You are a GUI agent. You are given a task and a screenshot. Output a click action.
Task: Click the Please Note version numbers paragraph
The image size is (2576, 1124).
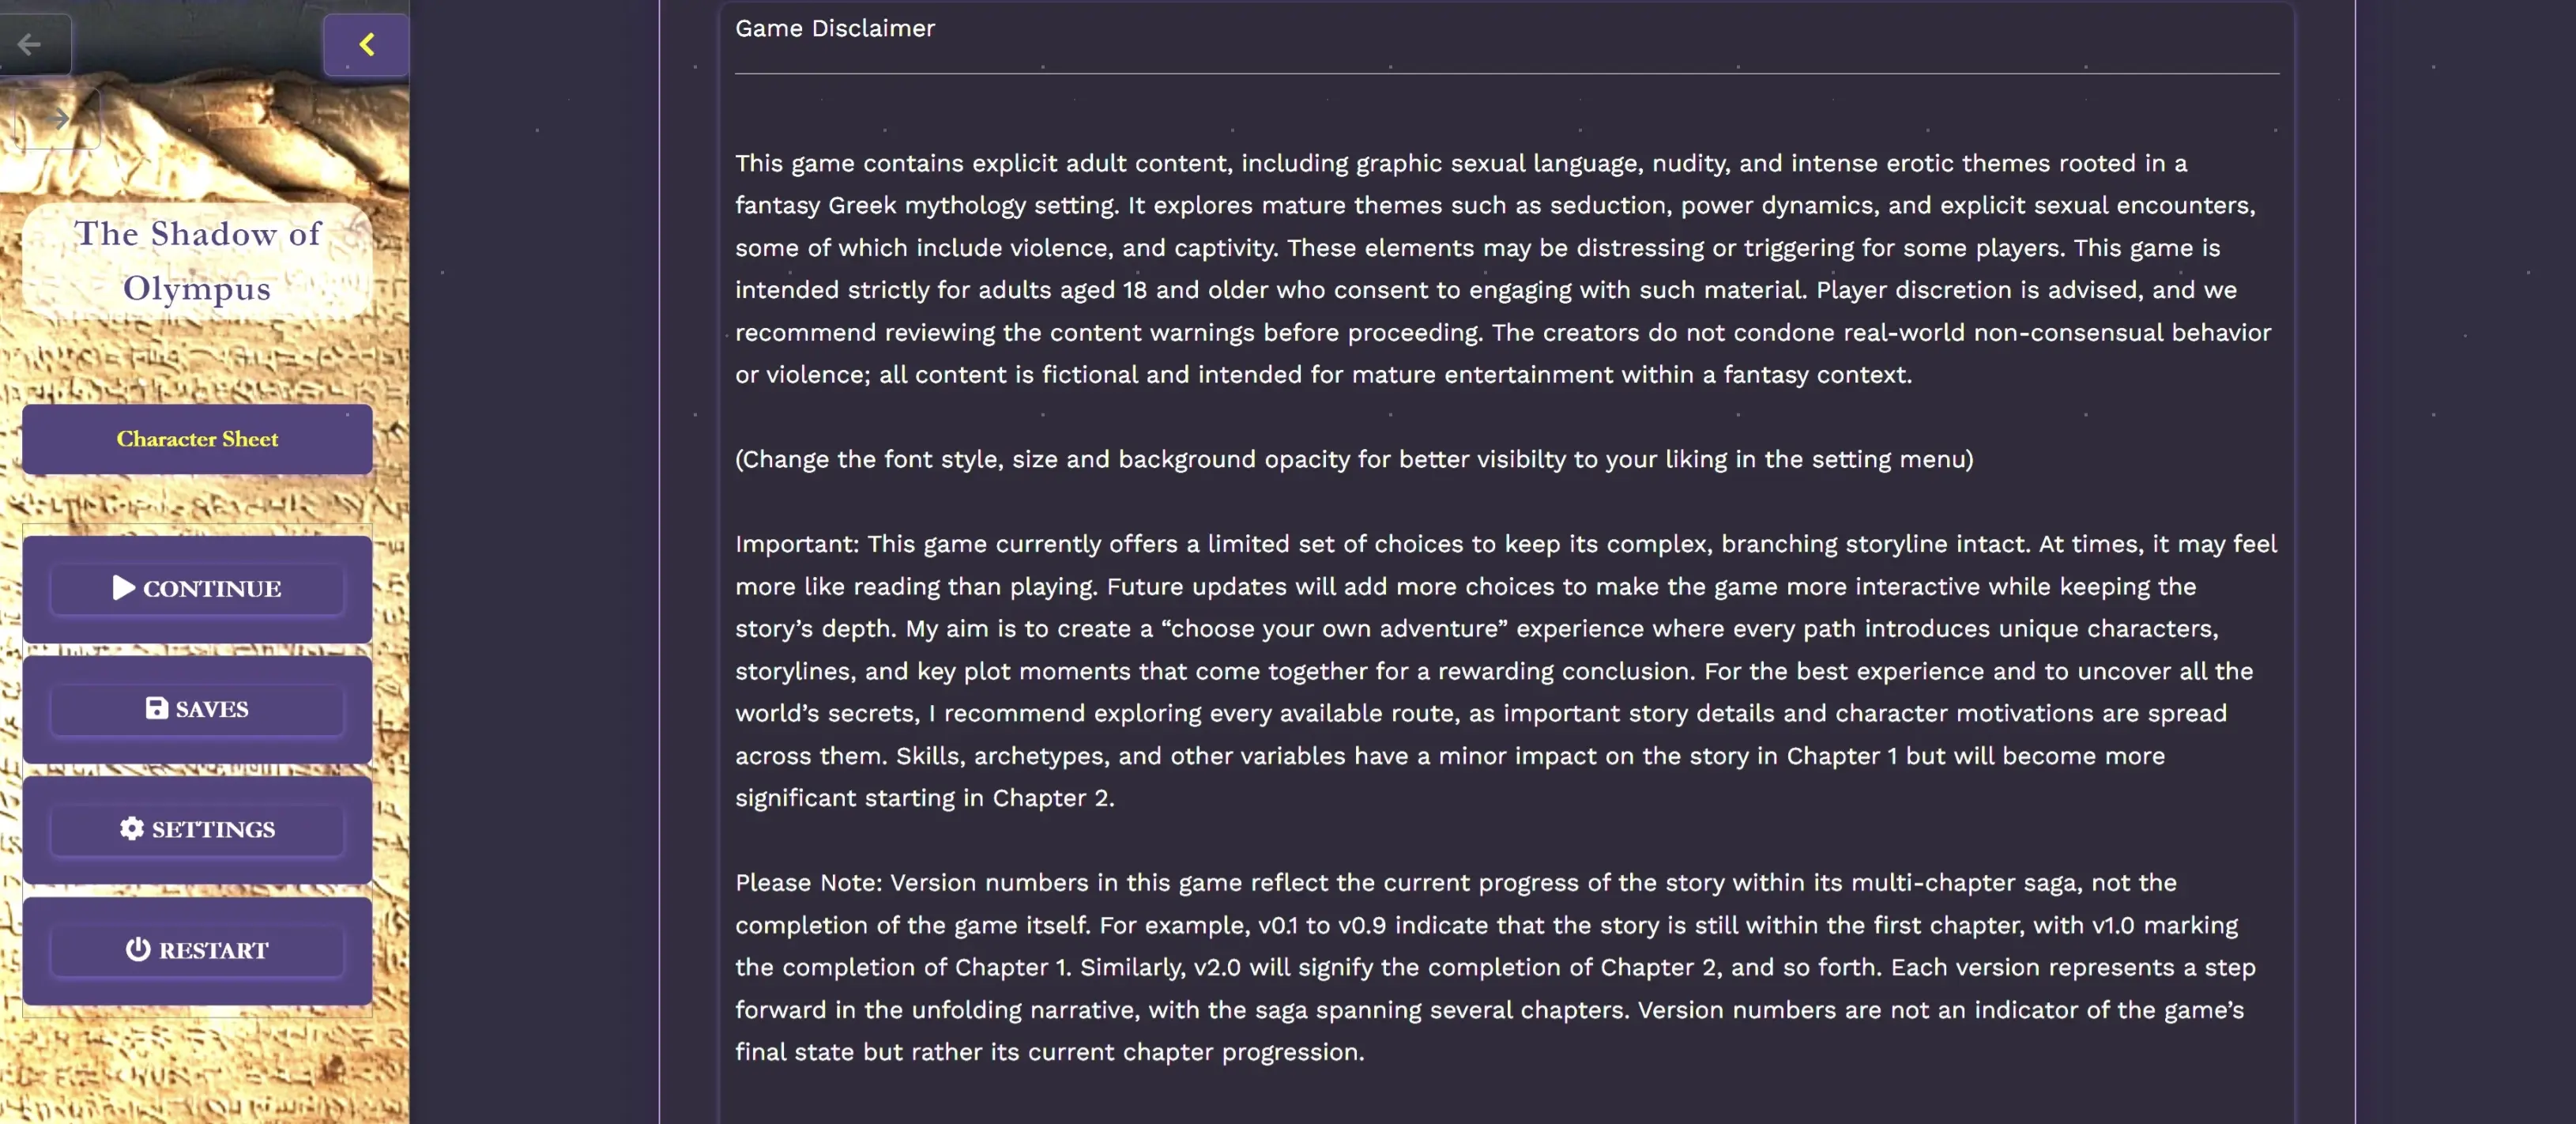point(1490,967)
